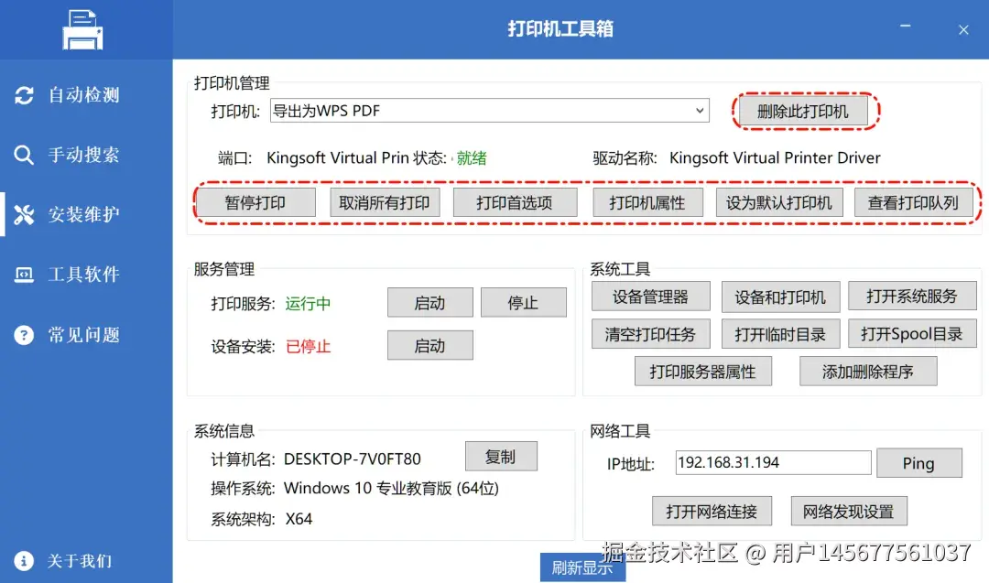Cancel all print jobs via 取消所有打印
Viewport: 989px width, 583px height.
pos(385,202)
